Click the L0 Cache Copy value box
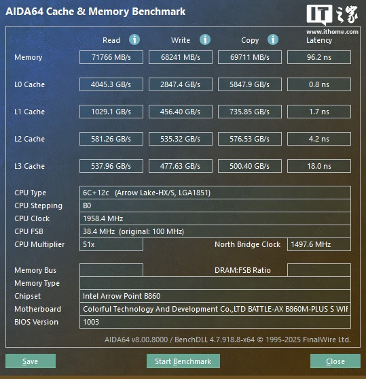This screenshot has height=379, width=366. (250, 84)
